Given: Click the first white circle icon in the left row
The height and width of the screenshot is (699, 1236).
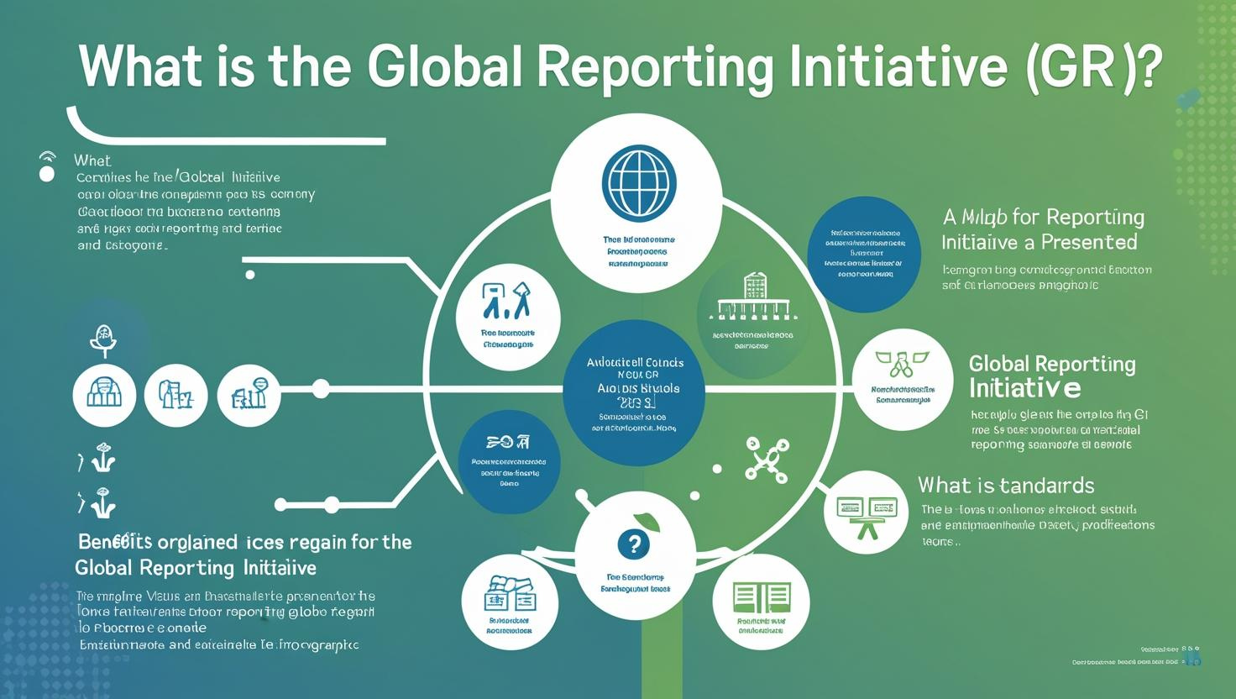Looking at the screenshot, I should pyautogui.click(x=104, y=395).
